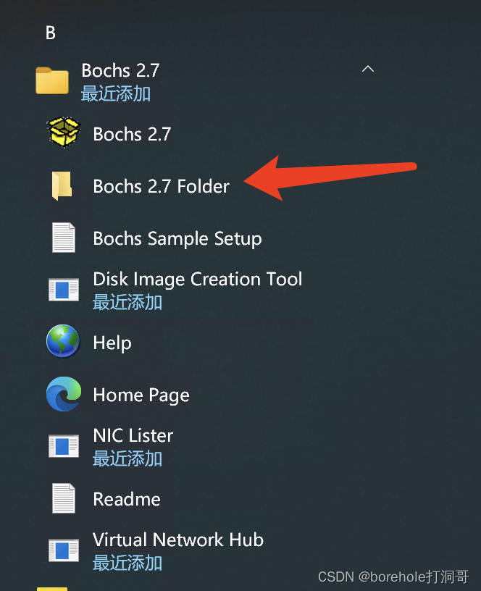Click the NIC Lister program icon
Screen dimensions: 481x591
pos(63,445)
